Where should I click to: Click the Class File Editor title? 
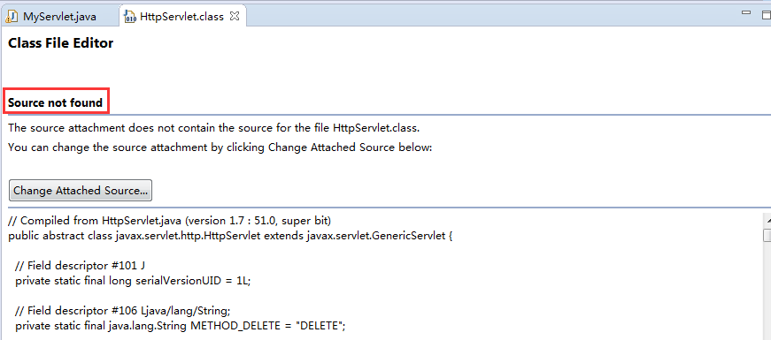click(x=61, y=43)
